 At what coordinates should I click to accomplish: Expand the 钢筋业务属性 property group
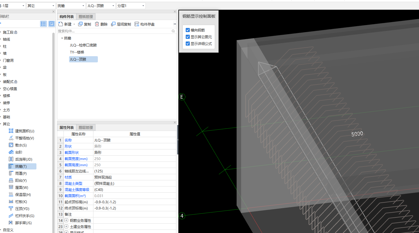(x=66, y=220)
